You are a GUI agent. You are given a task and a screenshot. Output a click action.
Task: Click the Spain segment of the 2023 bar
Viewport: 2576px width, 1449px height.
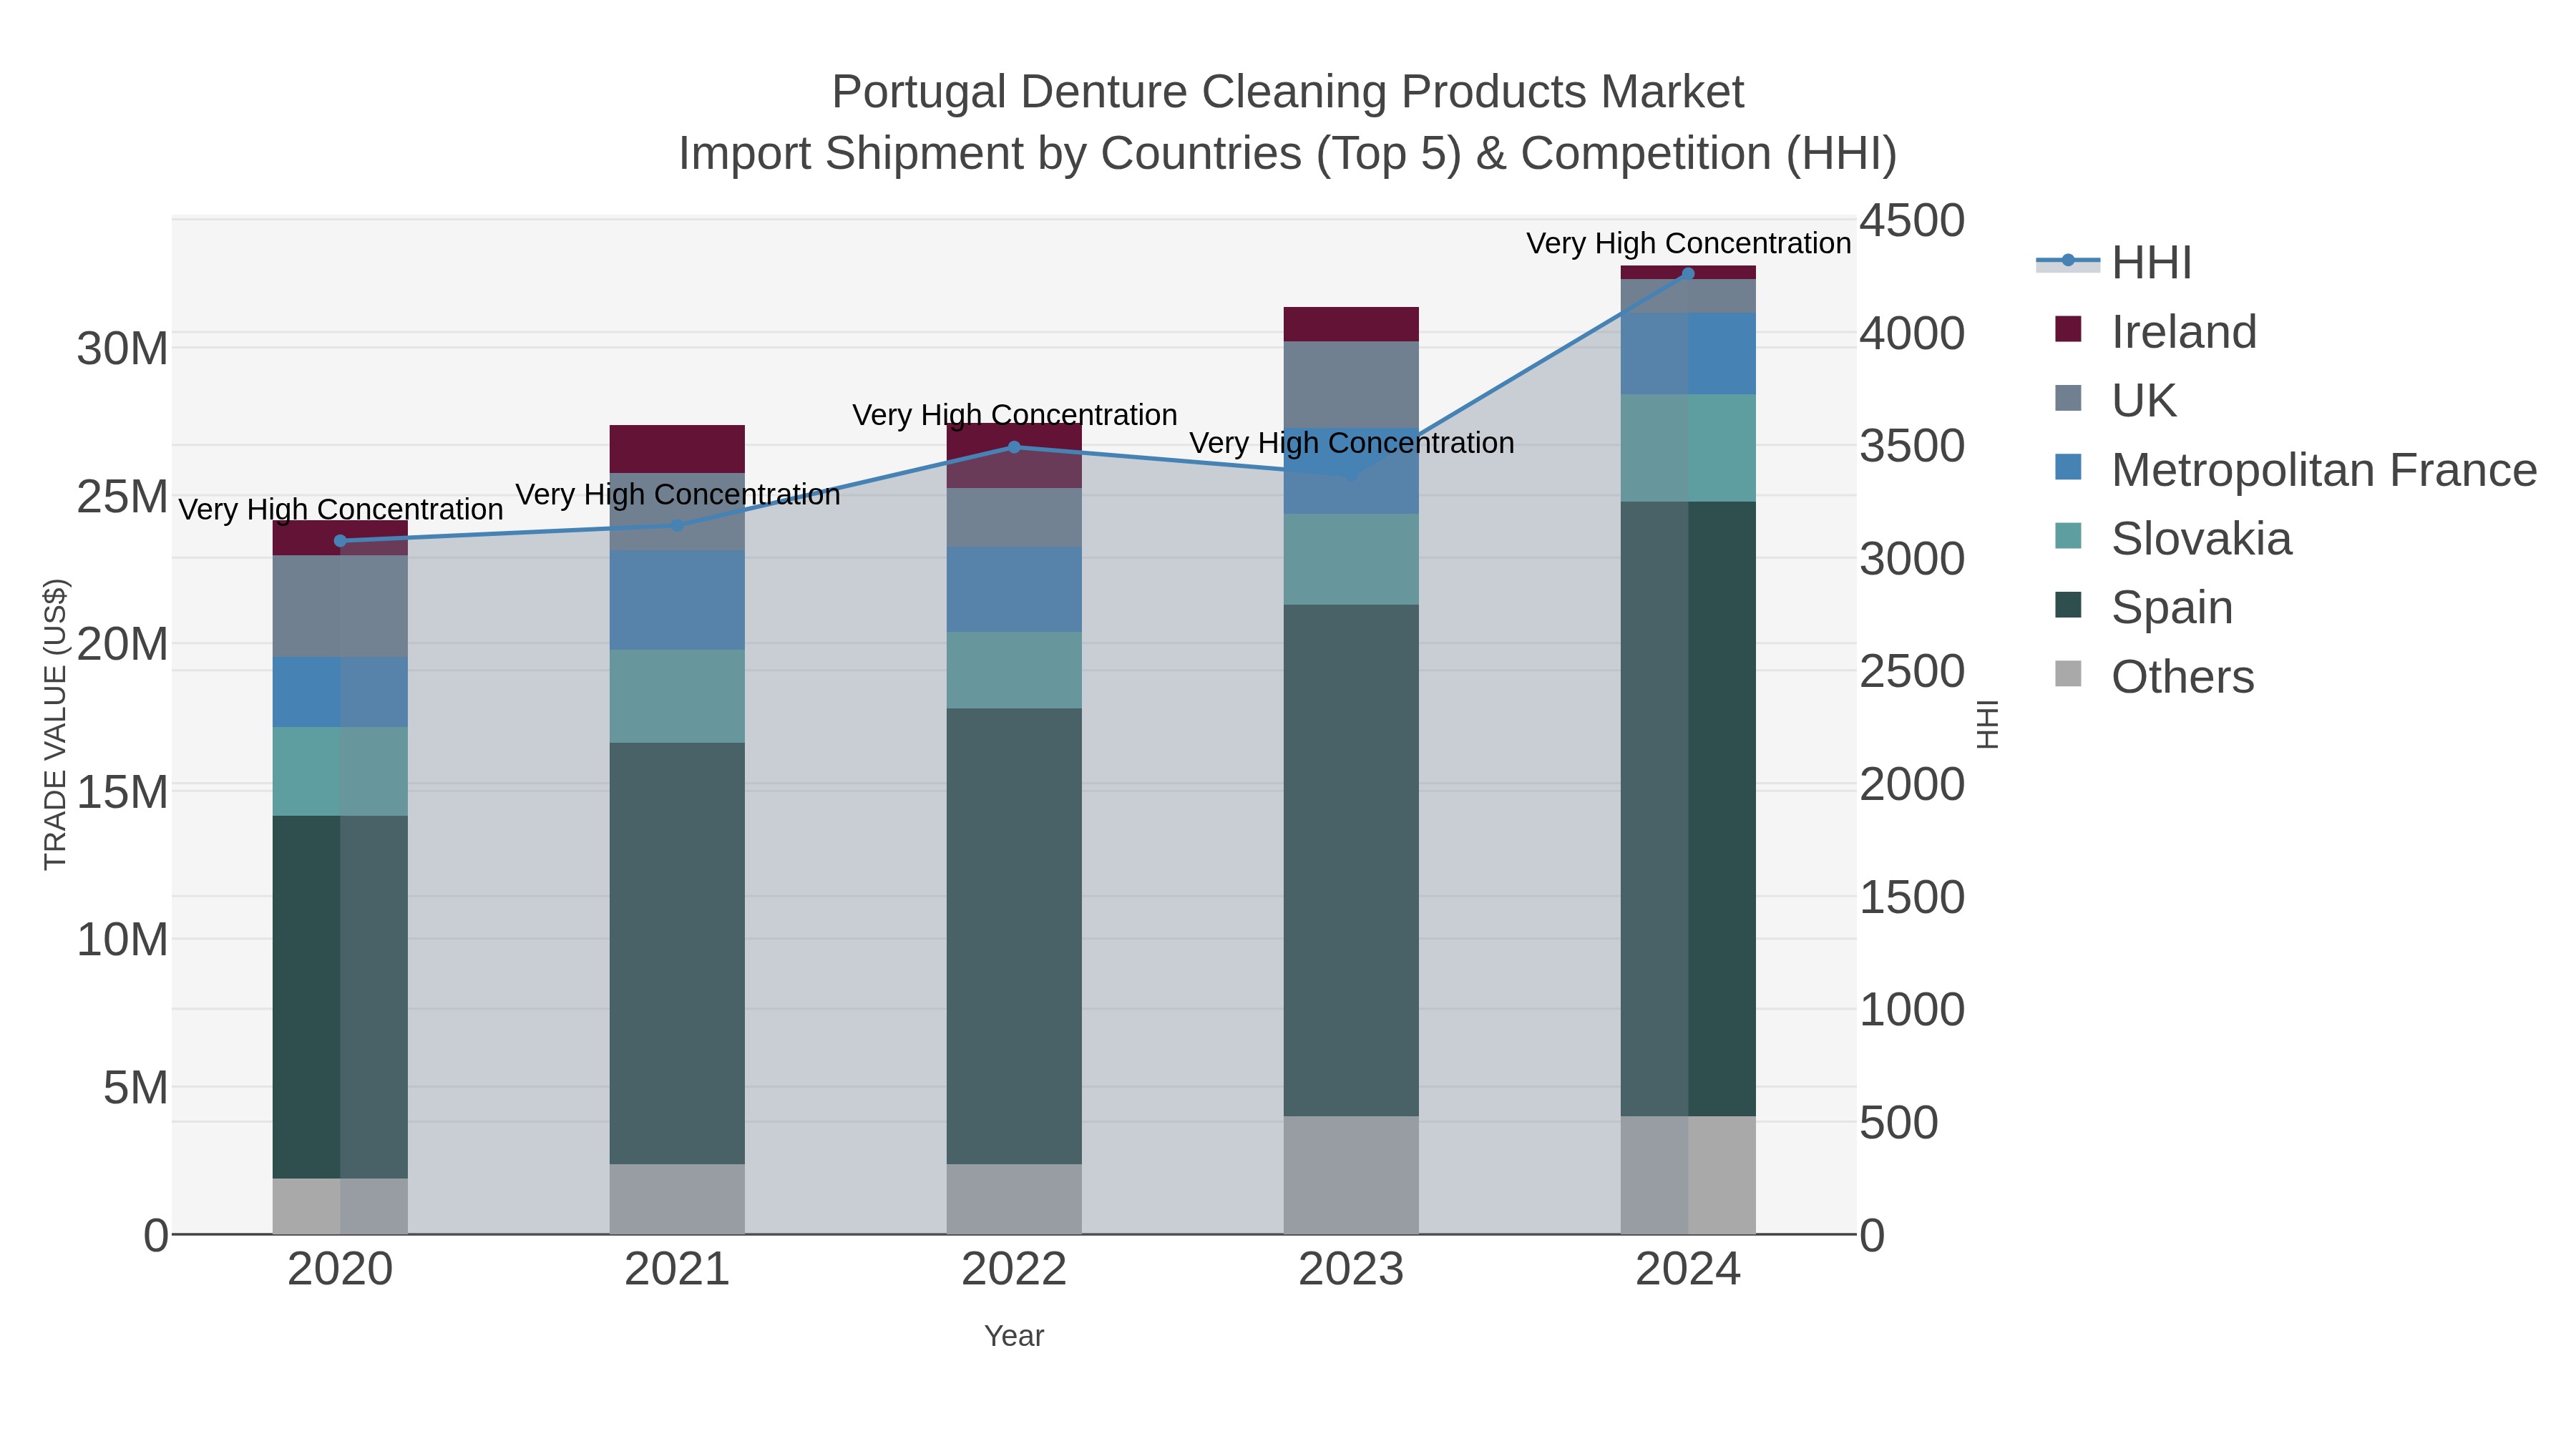pos(1351,860)
